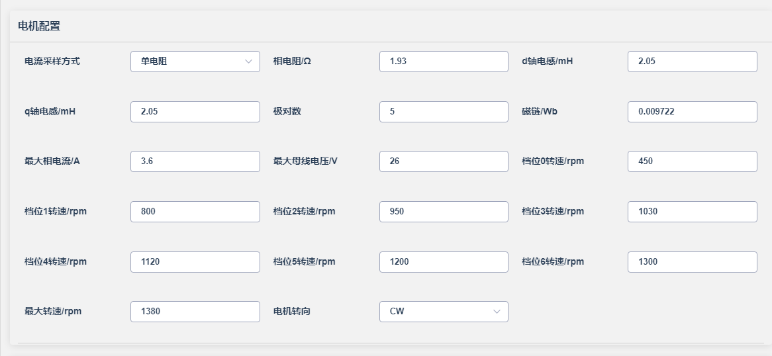Viewport: 772px width, 356px height.
Task: Click the 档位1转速/rpm field with 800
Action: click(195, 212)
